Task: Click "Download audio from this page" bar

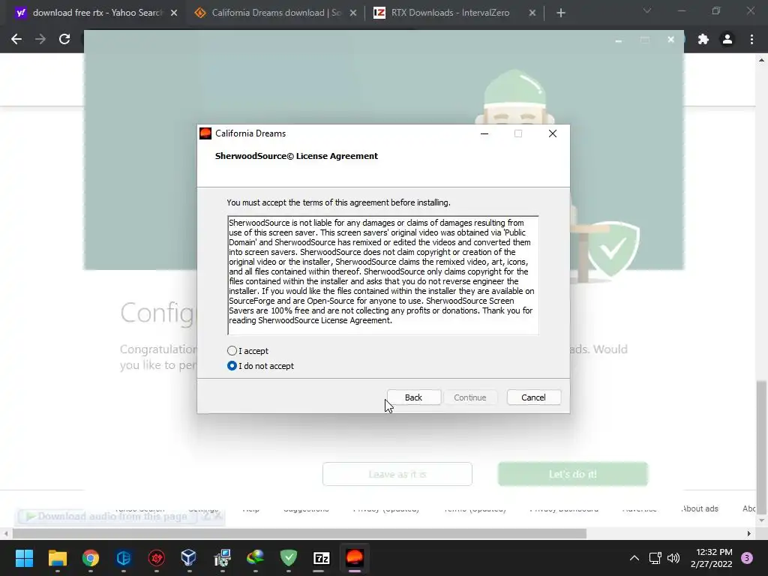Action: (x=106, y=516)
